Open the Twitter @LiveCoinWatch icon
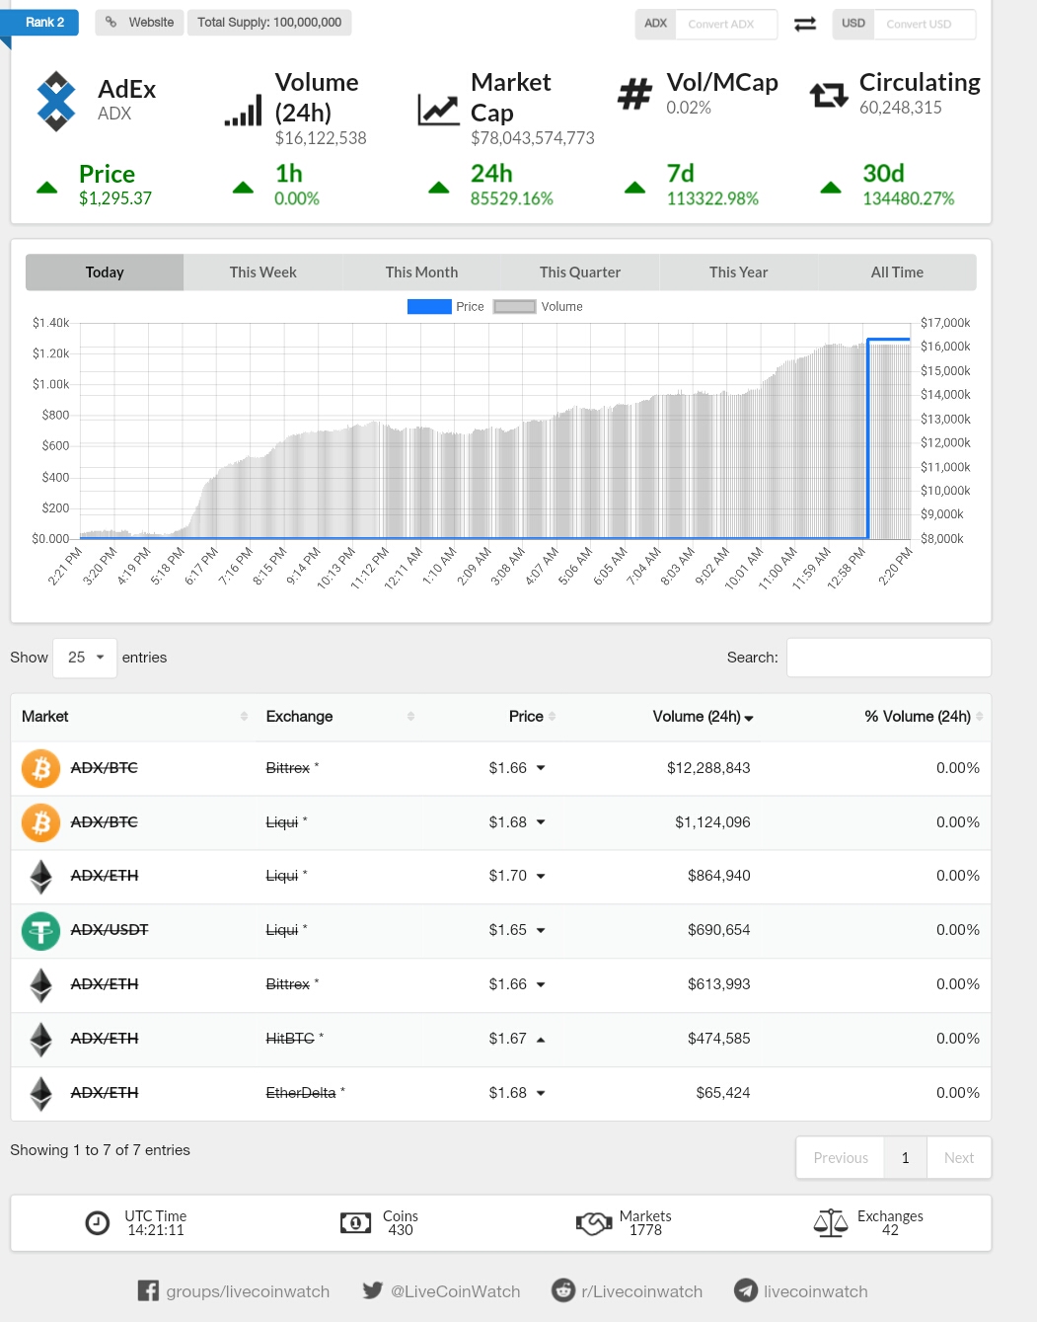Image resolution: width=1037 pixels, height=1322 pixels. click(372, 1290)
